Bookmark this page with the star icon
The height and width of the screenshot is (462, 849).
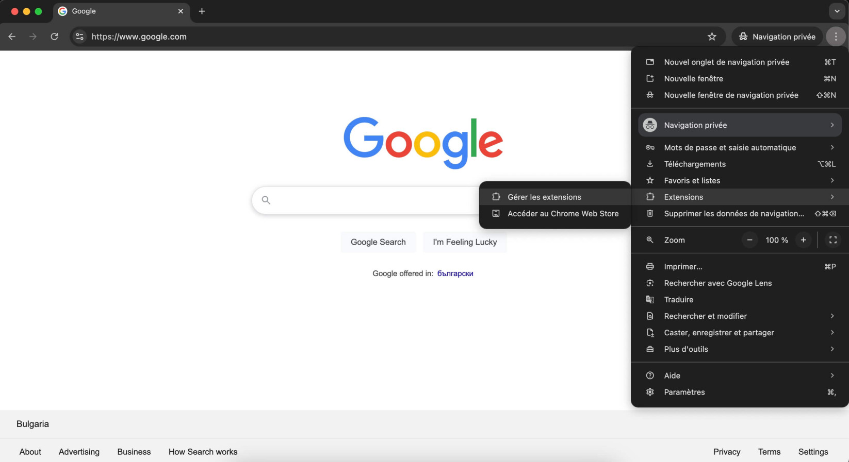712,37
